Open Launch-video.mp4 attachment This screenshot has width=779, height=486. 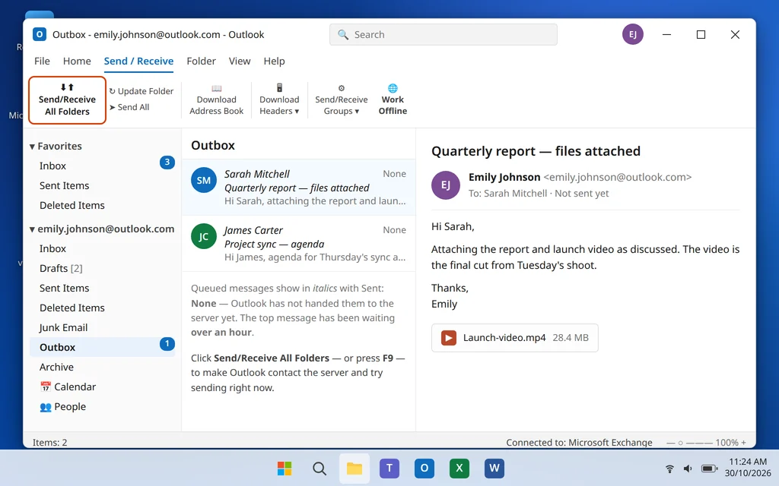click(x=515, y=338)
